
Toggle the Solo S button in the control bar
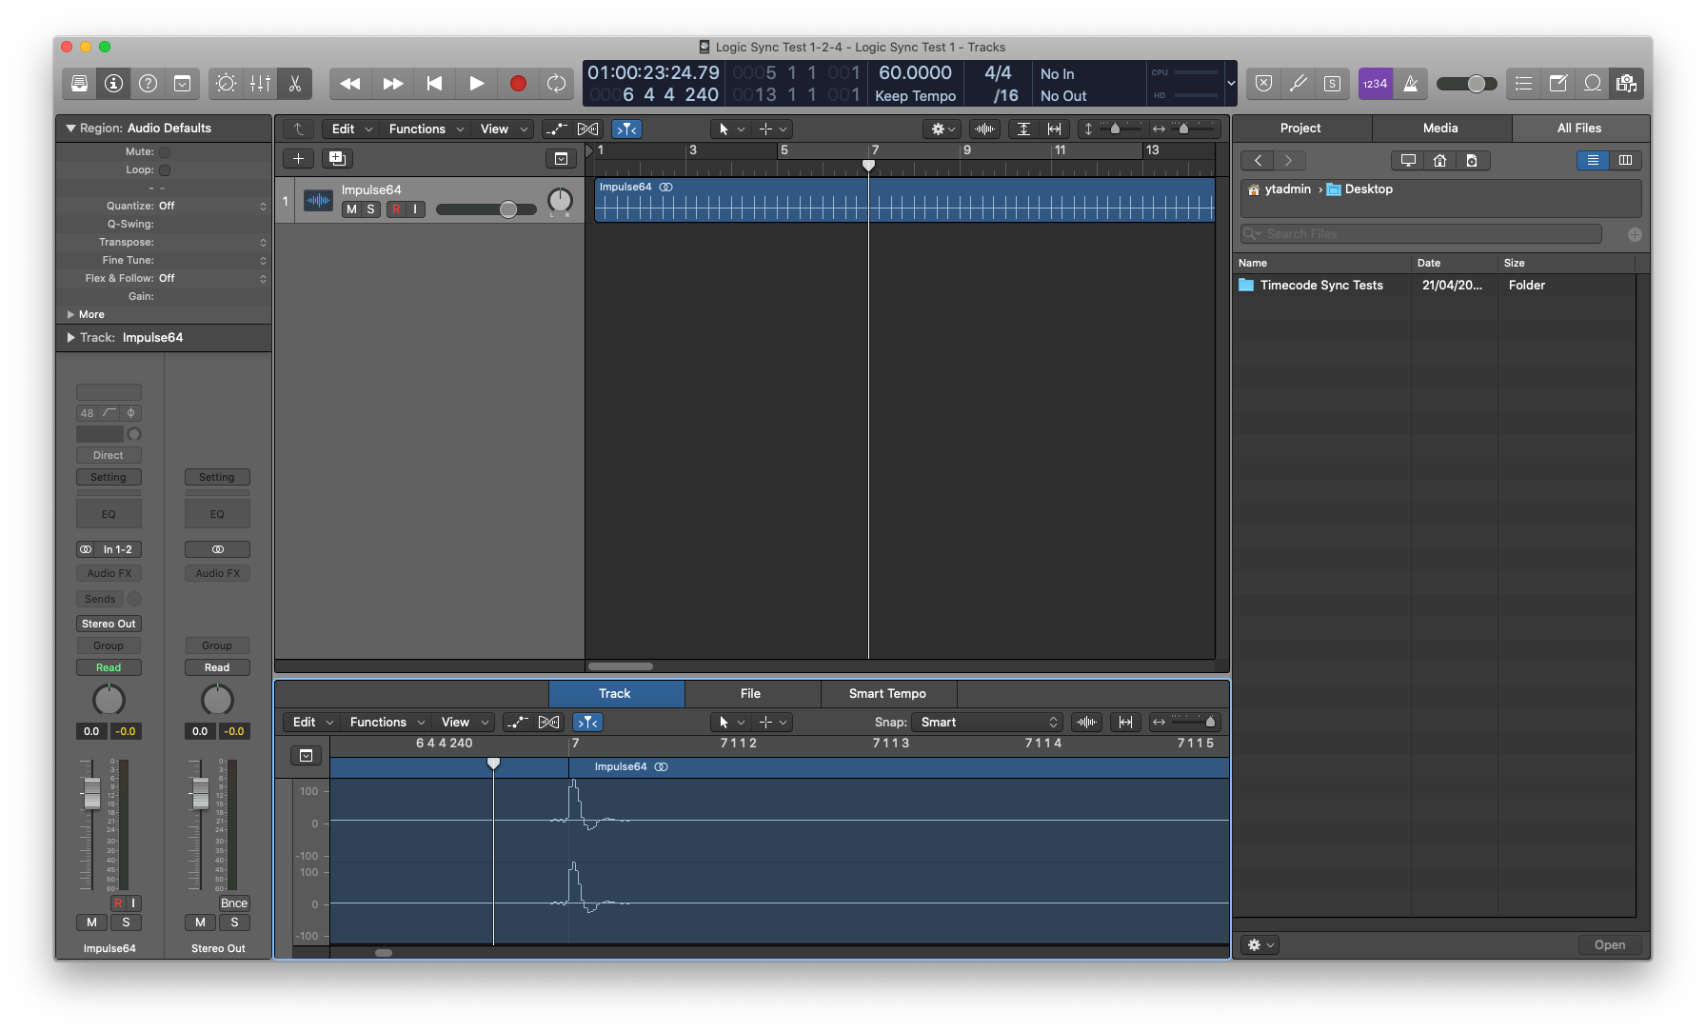click(x=1332, y=84)
